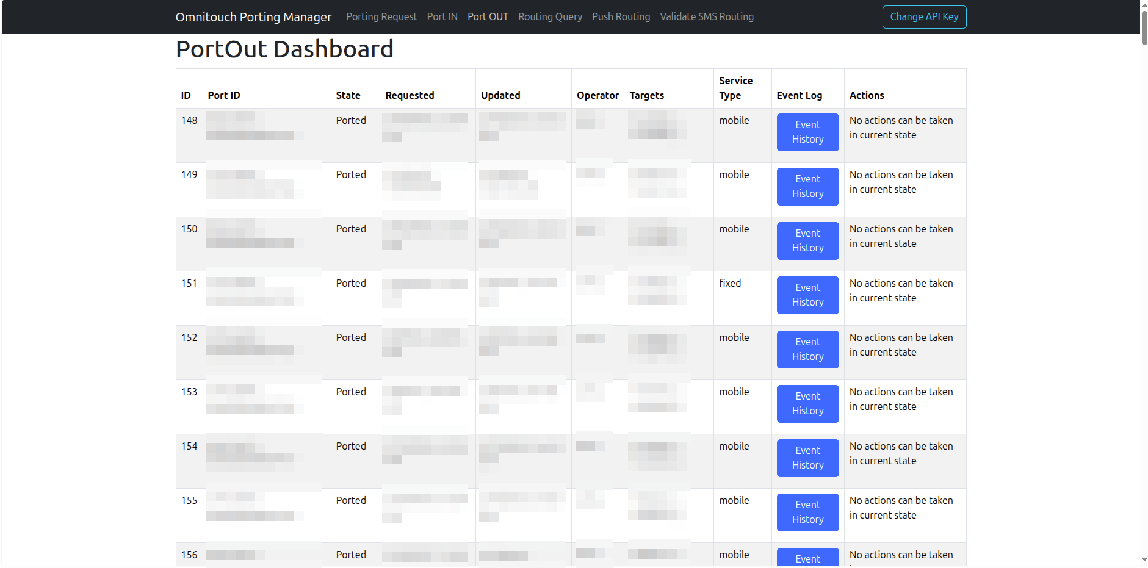The width and height of the screenshot is (1148, 568).
Task: Click the PortOut Dashboard heading
Action: [x=284, y=49]
